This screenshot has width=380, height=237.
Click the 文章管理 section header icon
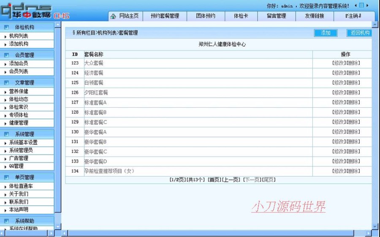(6, 83)
